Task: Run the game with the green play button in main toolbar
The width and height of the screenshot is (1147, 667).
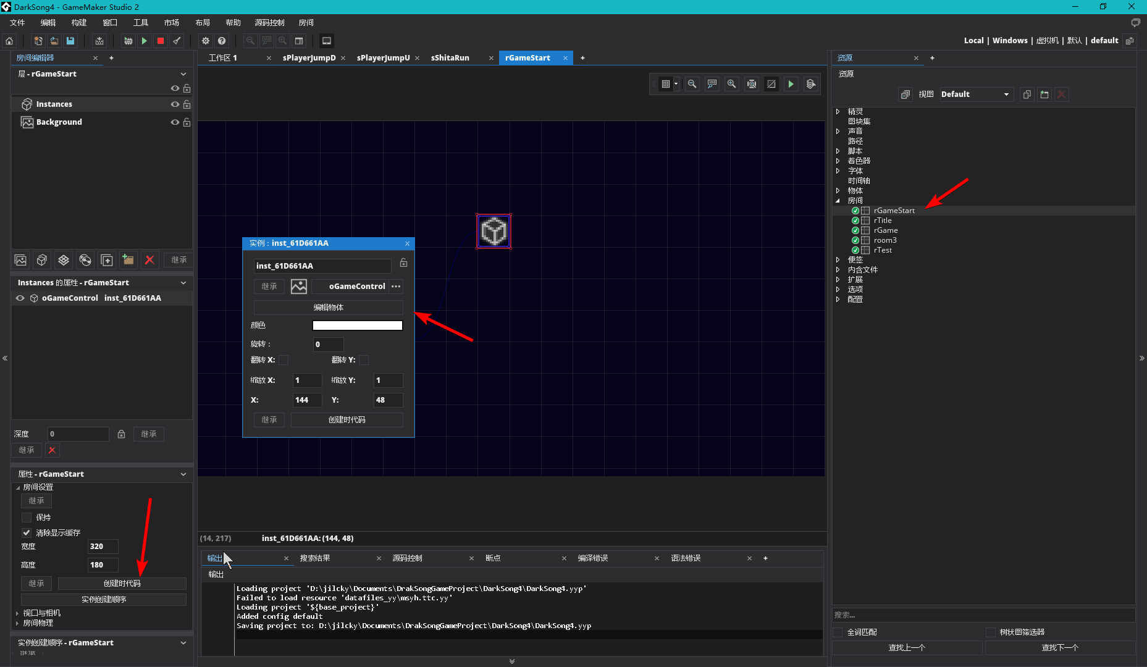Action: 144,41
